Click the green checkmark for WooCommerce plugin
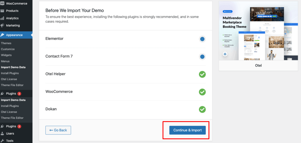The height and width of the screenshot is (143, 301). click(202, 92)
